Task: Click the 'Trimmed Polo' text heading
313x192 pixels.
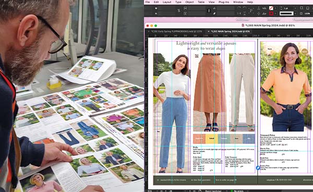Action: (x=268, y=135)
